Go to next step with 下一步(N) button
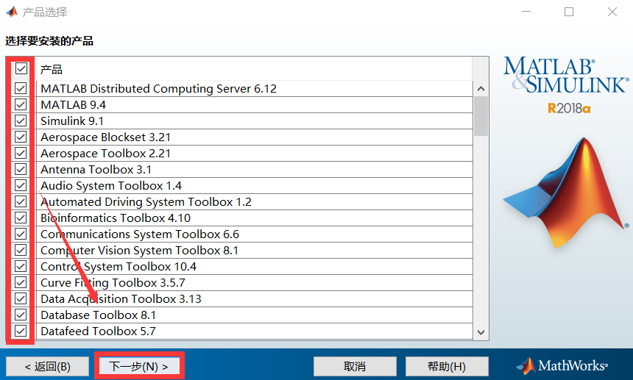The image size is (633, 380). (139, 366)
